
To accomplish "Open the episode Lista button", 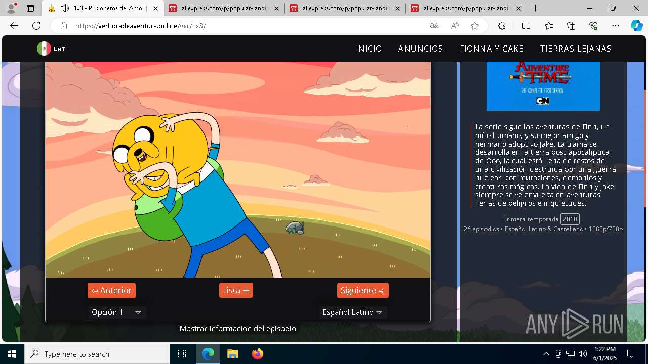I will 236,290.
